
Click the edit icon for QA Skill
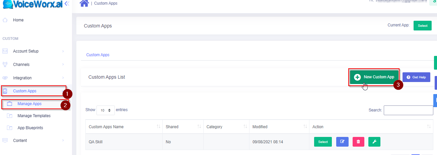click(x=342, y=142)
